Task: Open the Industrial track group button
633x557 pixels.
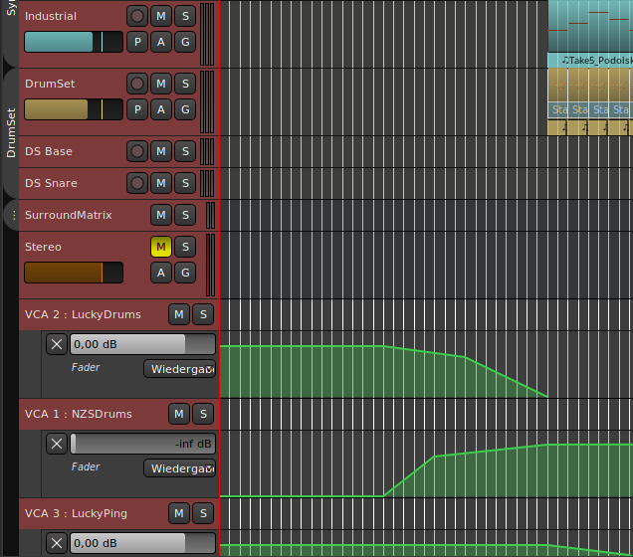Action: 184,42
